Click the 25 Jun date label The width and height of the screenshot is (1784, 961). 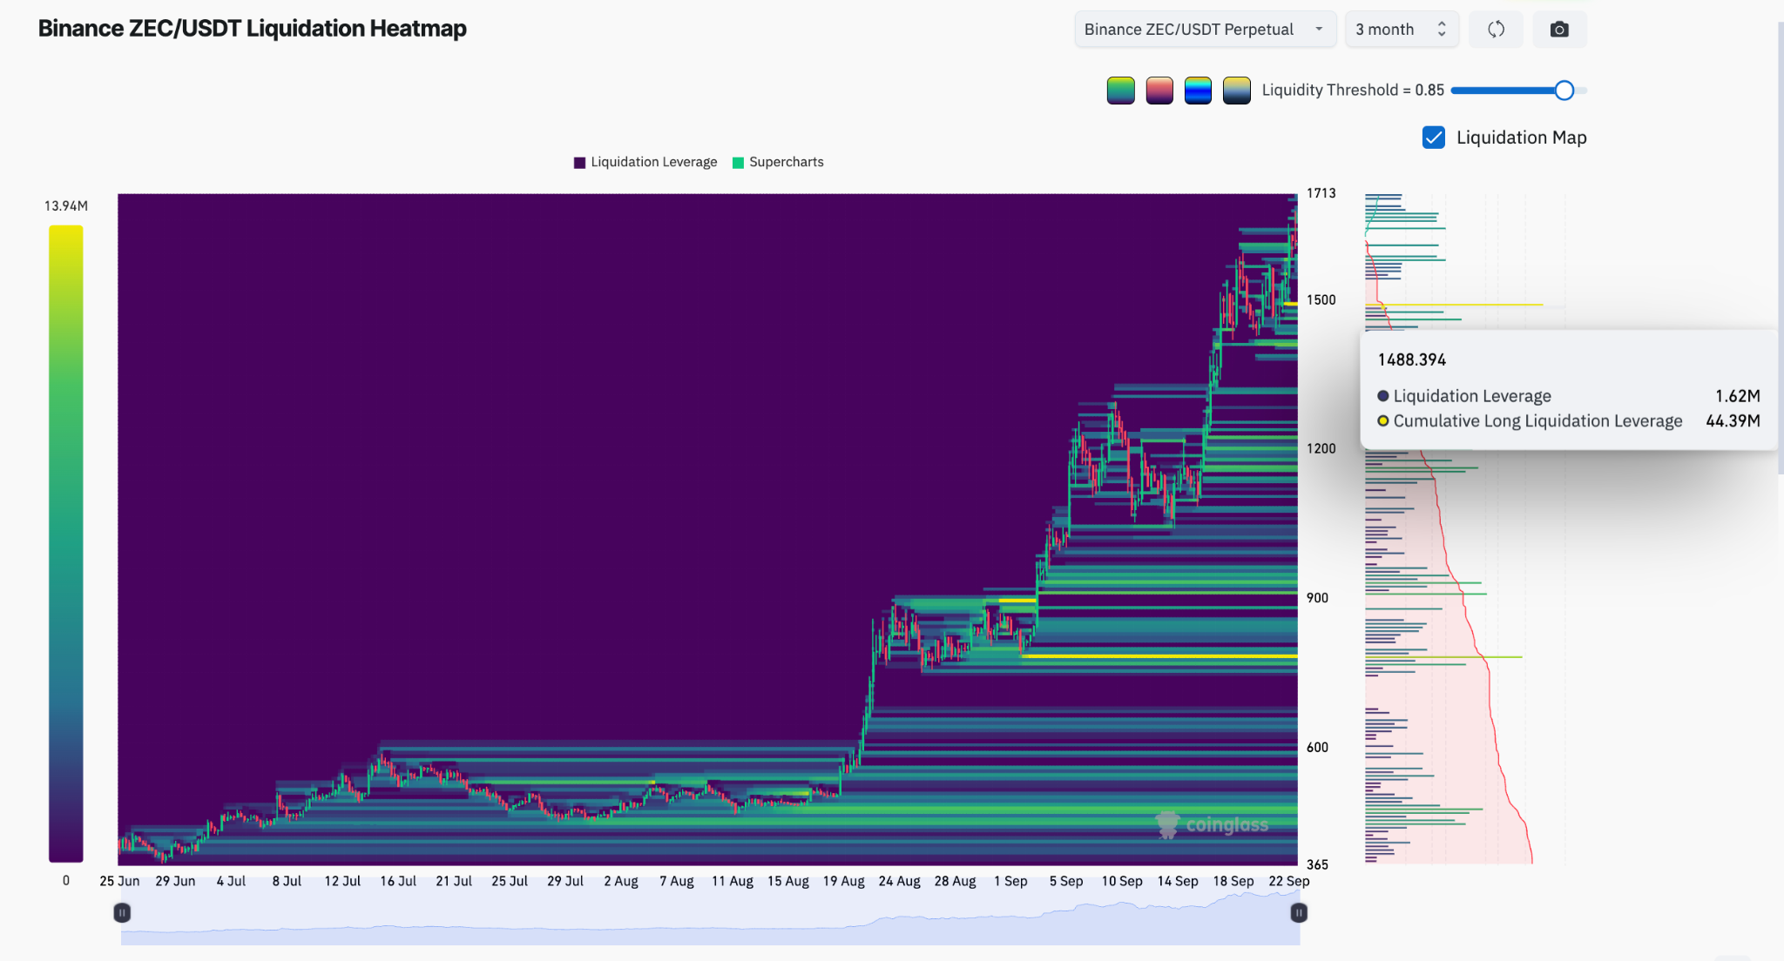(119, 881)
